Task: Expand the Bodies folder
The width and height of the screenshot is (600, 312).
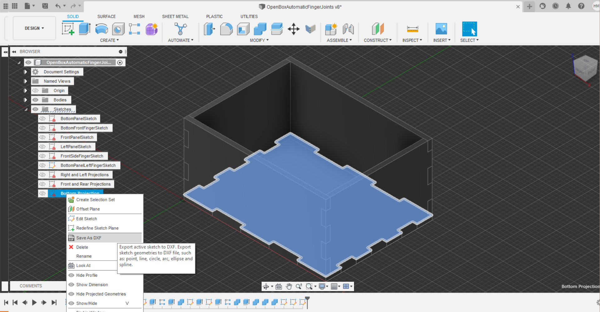Action: click(25, 100)
